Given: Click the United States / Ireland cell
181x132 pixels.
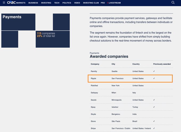Looking at the screenshot, I should point(142,129).
